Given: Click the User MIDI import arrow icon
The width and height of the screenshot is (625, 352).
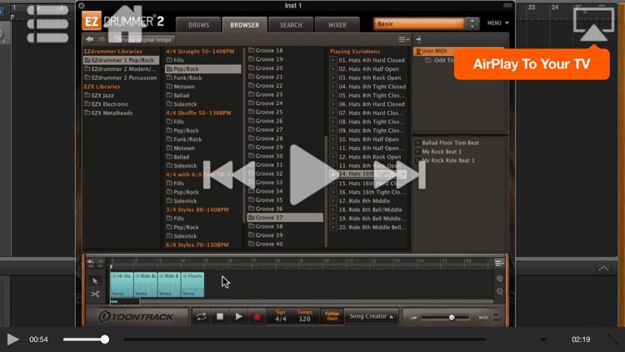Looking at the screenshot, I should coord(418,39).
